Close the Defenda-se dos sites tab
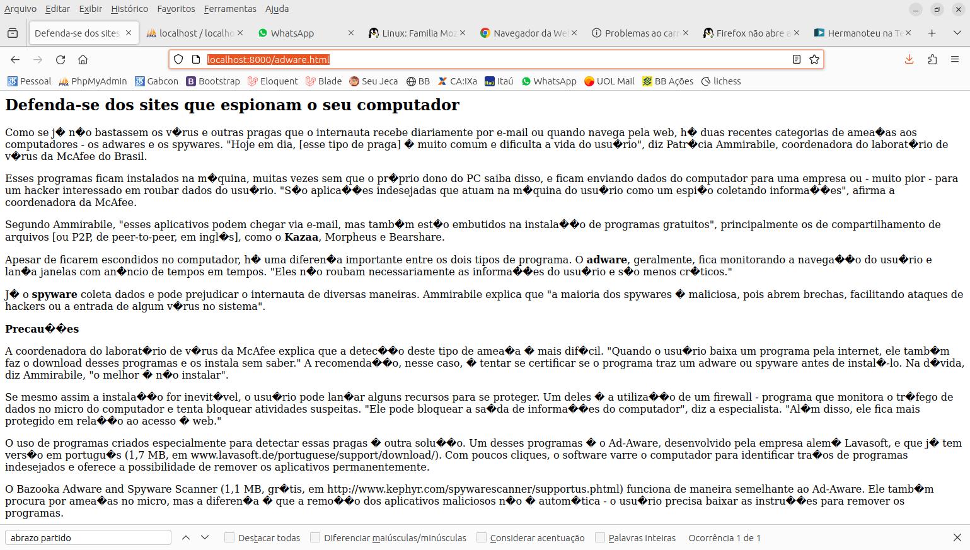970x550 pixels. point(129,33)
